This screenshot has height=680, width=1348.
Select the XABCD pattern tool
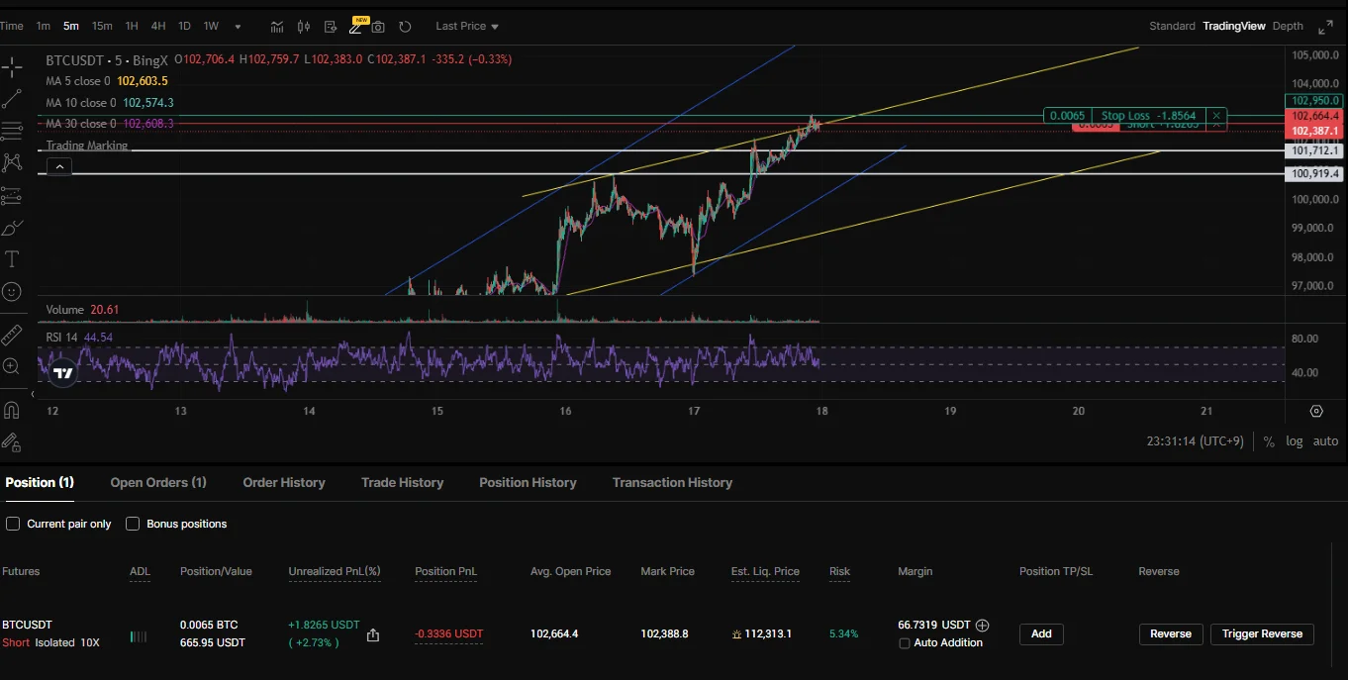coord(12,162)
